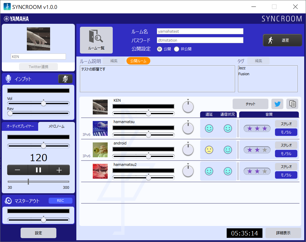
Task: Open the チャット window
Action: [251, 104]
